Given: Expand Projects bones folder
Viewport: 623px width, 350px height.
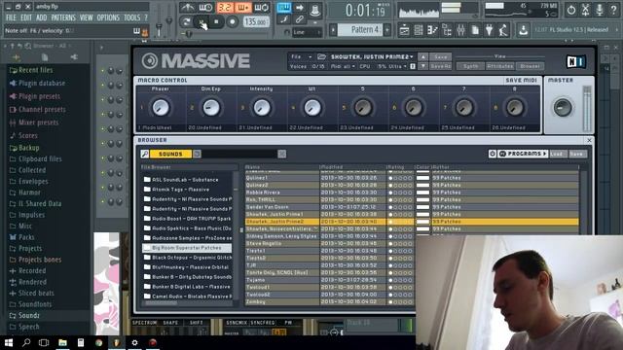Looking at the screenshot, I should click(x=35, y=260).
